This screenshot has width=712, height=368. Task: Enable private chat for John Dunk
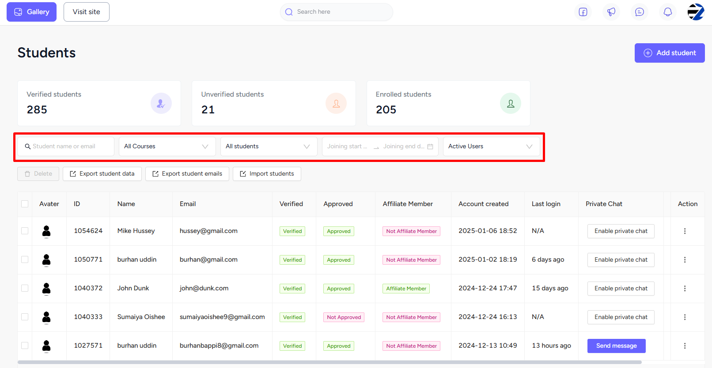pos(621,289)
